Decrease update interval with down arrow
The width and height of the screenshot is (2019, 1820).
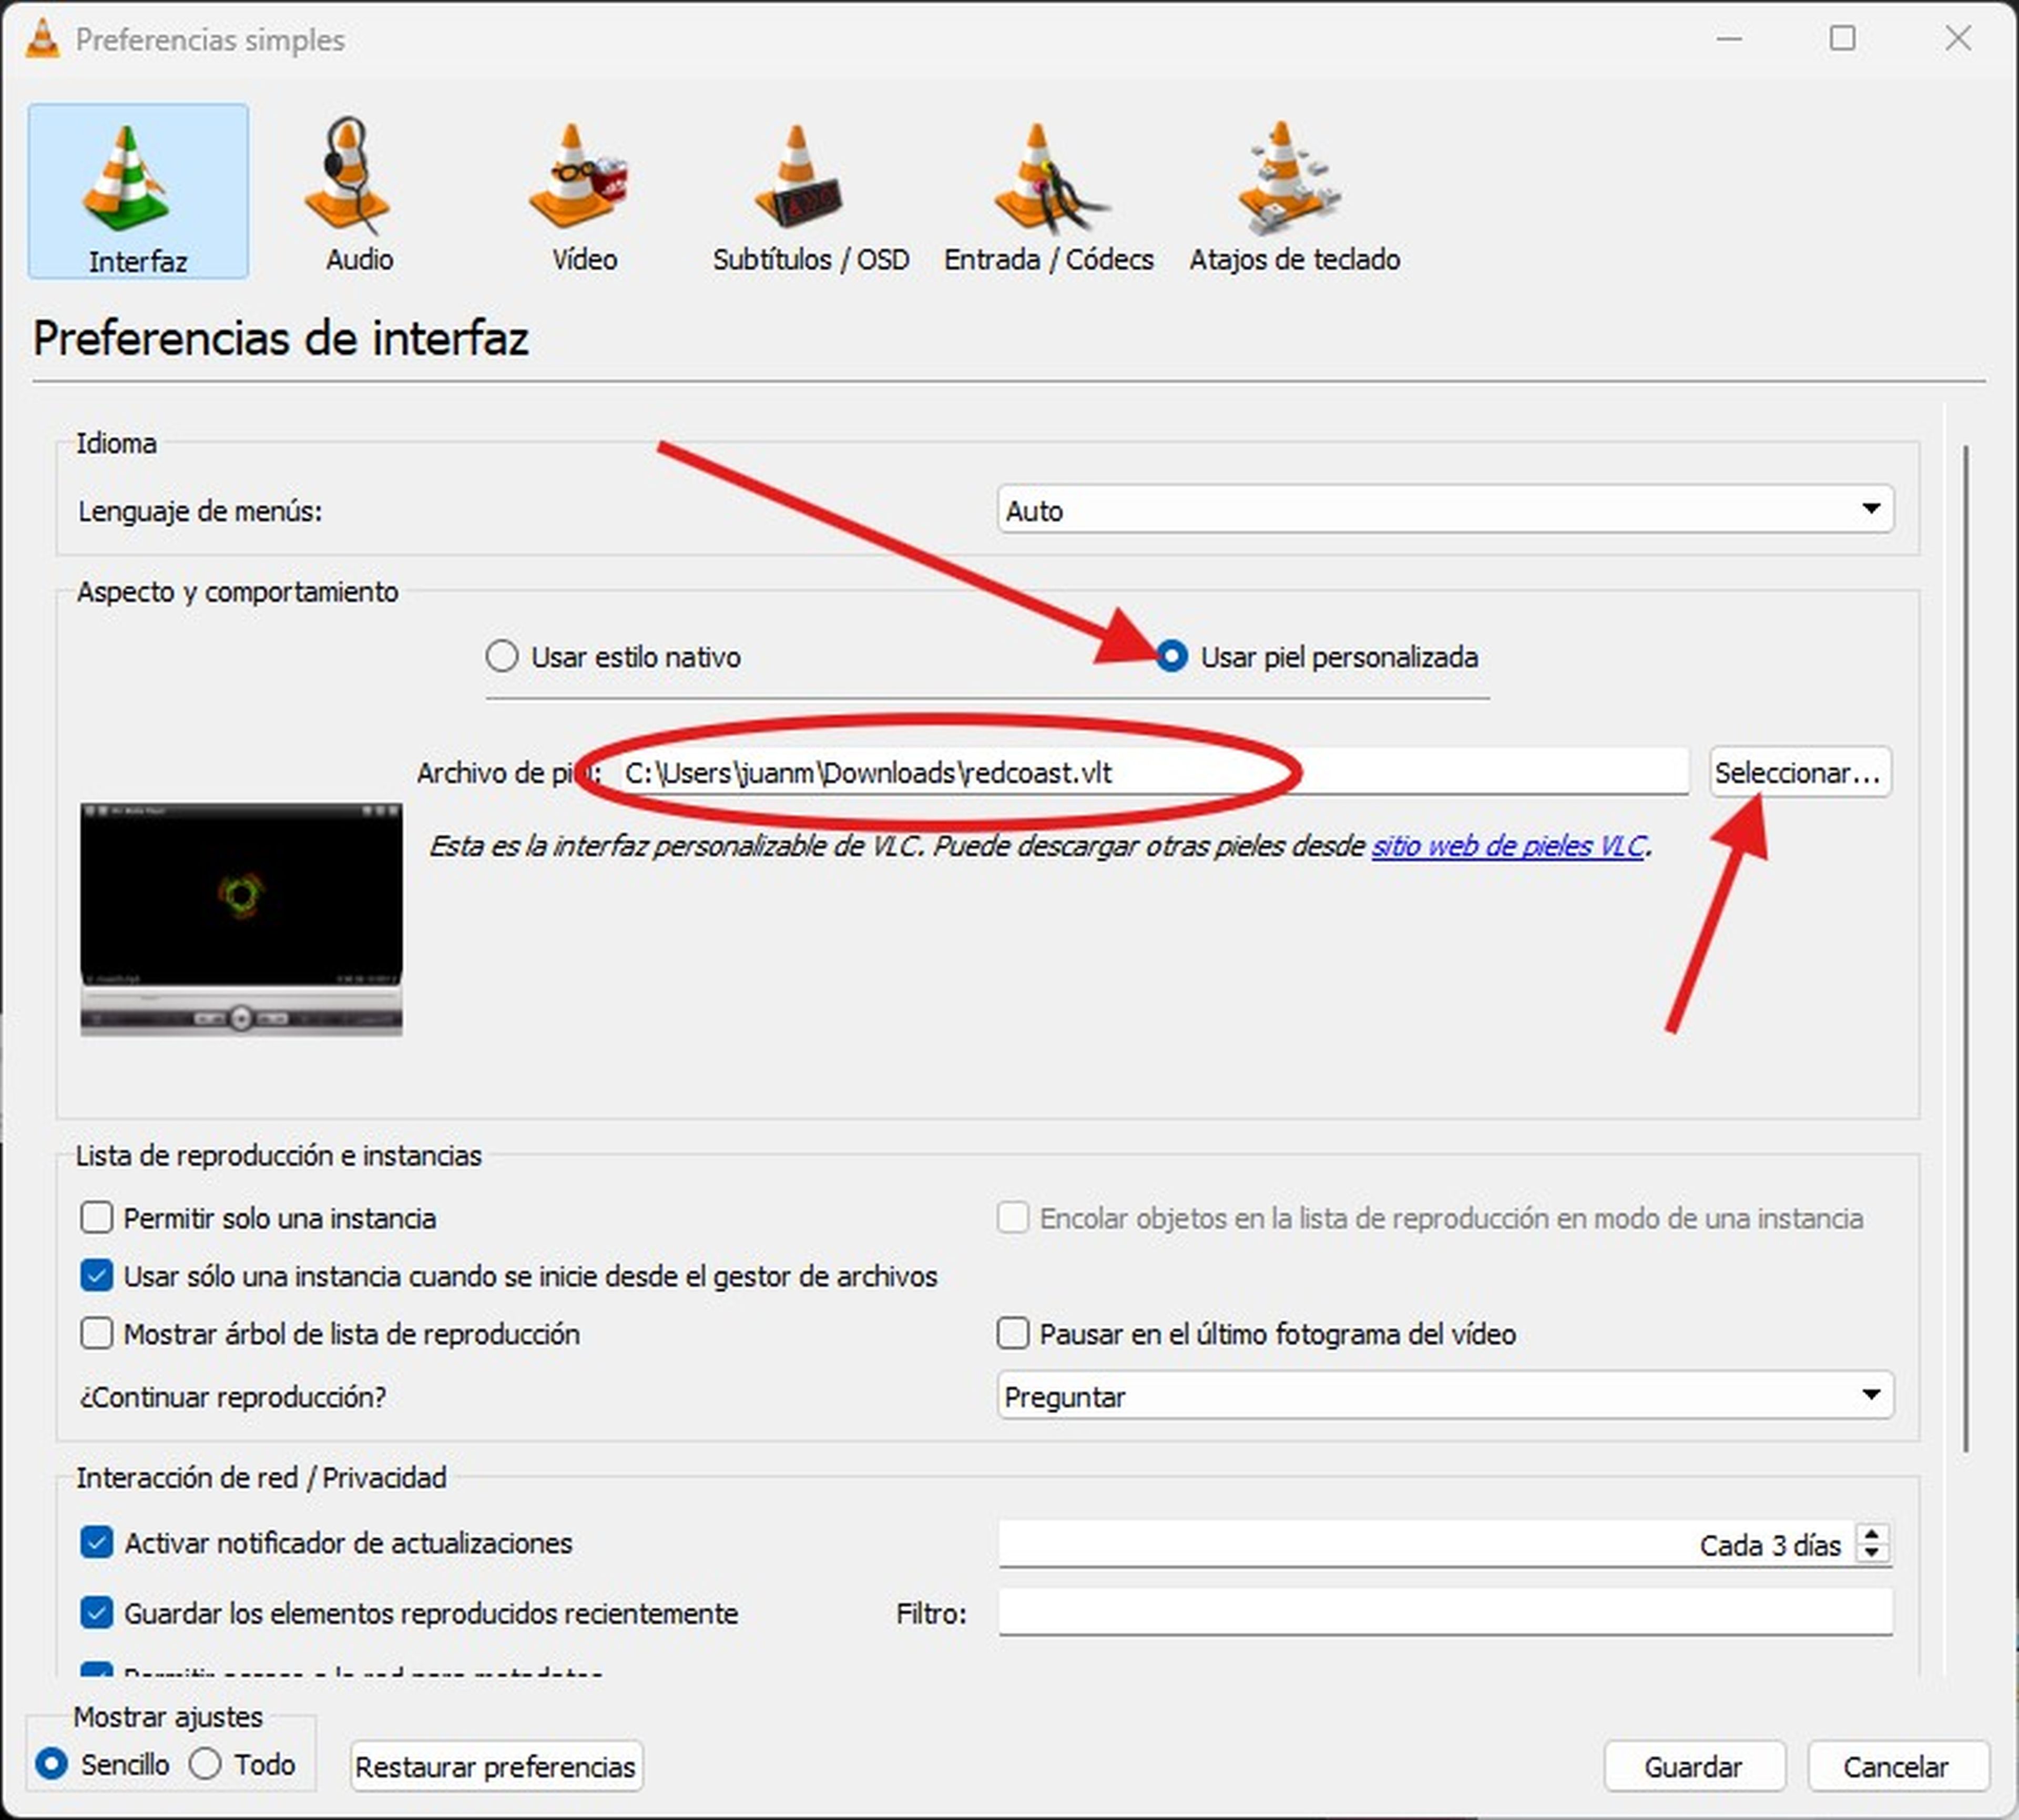click(1872, 1554)
